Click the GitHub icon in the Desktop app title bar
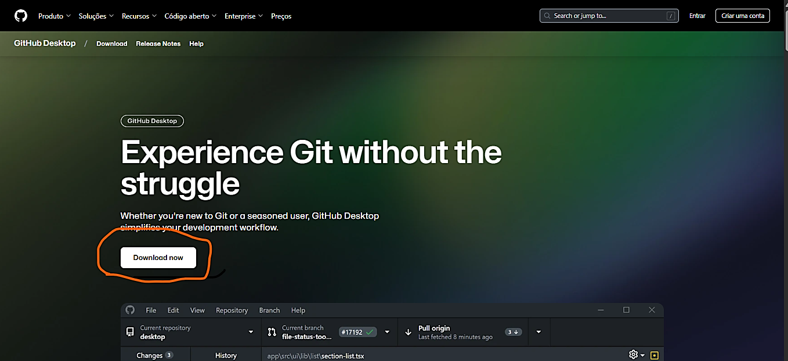Image resolution: width=788 pixels, height=361 pixels. 130,310
